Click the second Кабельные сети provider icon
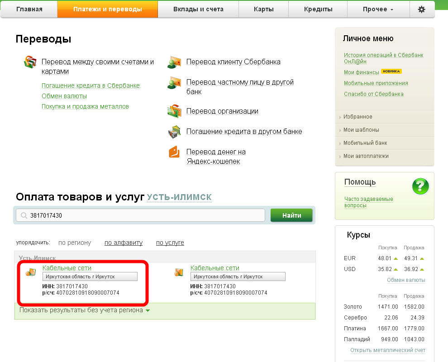The width and height of the screenshot is (448, 362). click(179, 272)
